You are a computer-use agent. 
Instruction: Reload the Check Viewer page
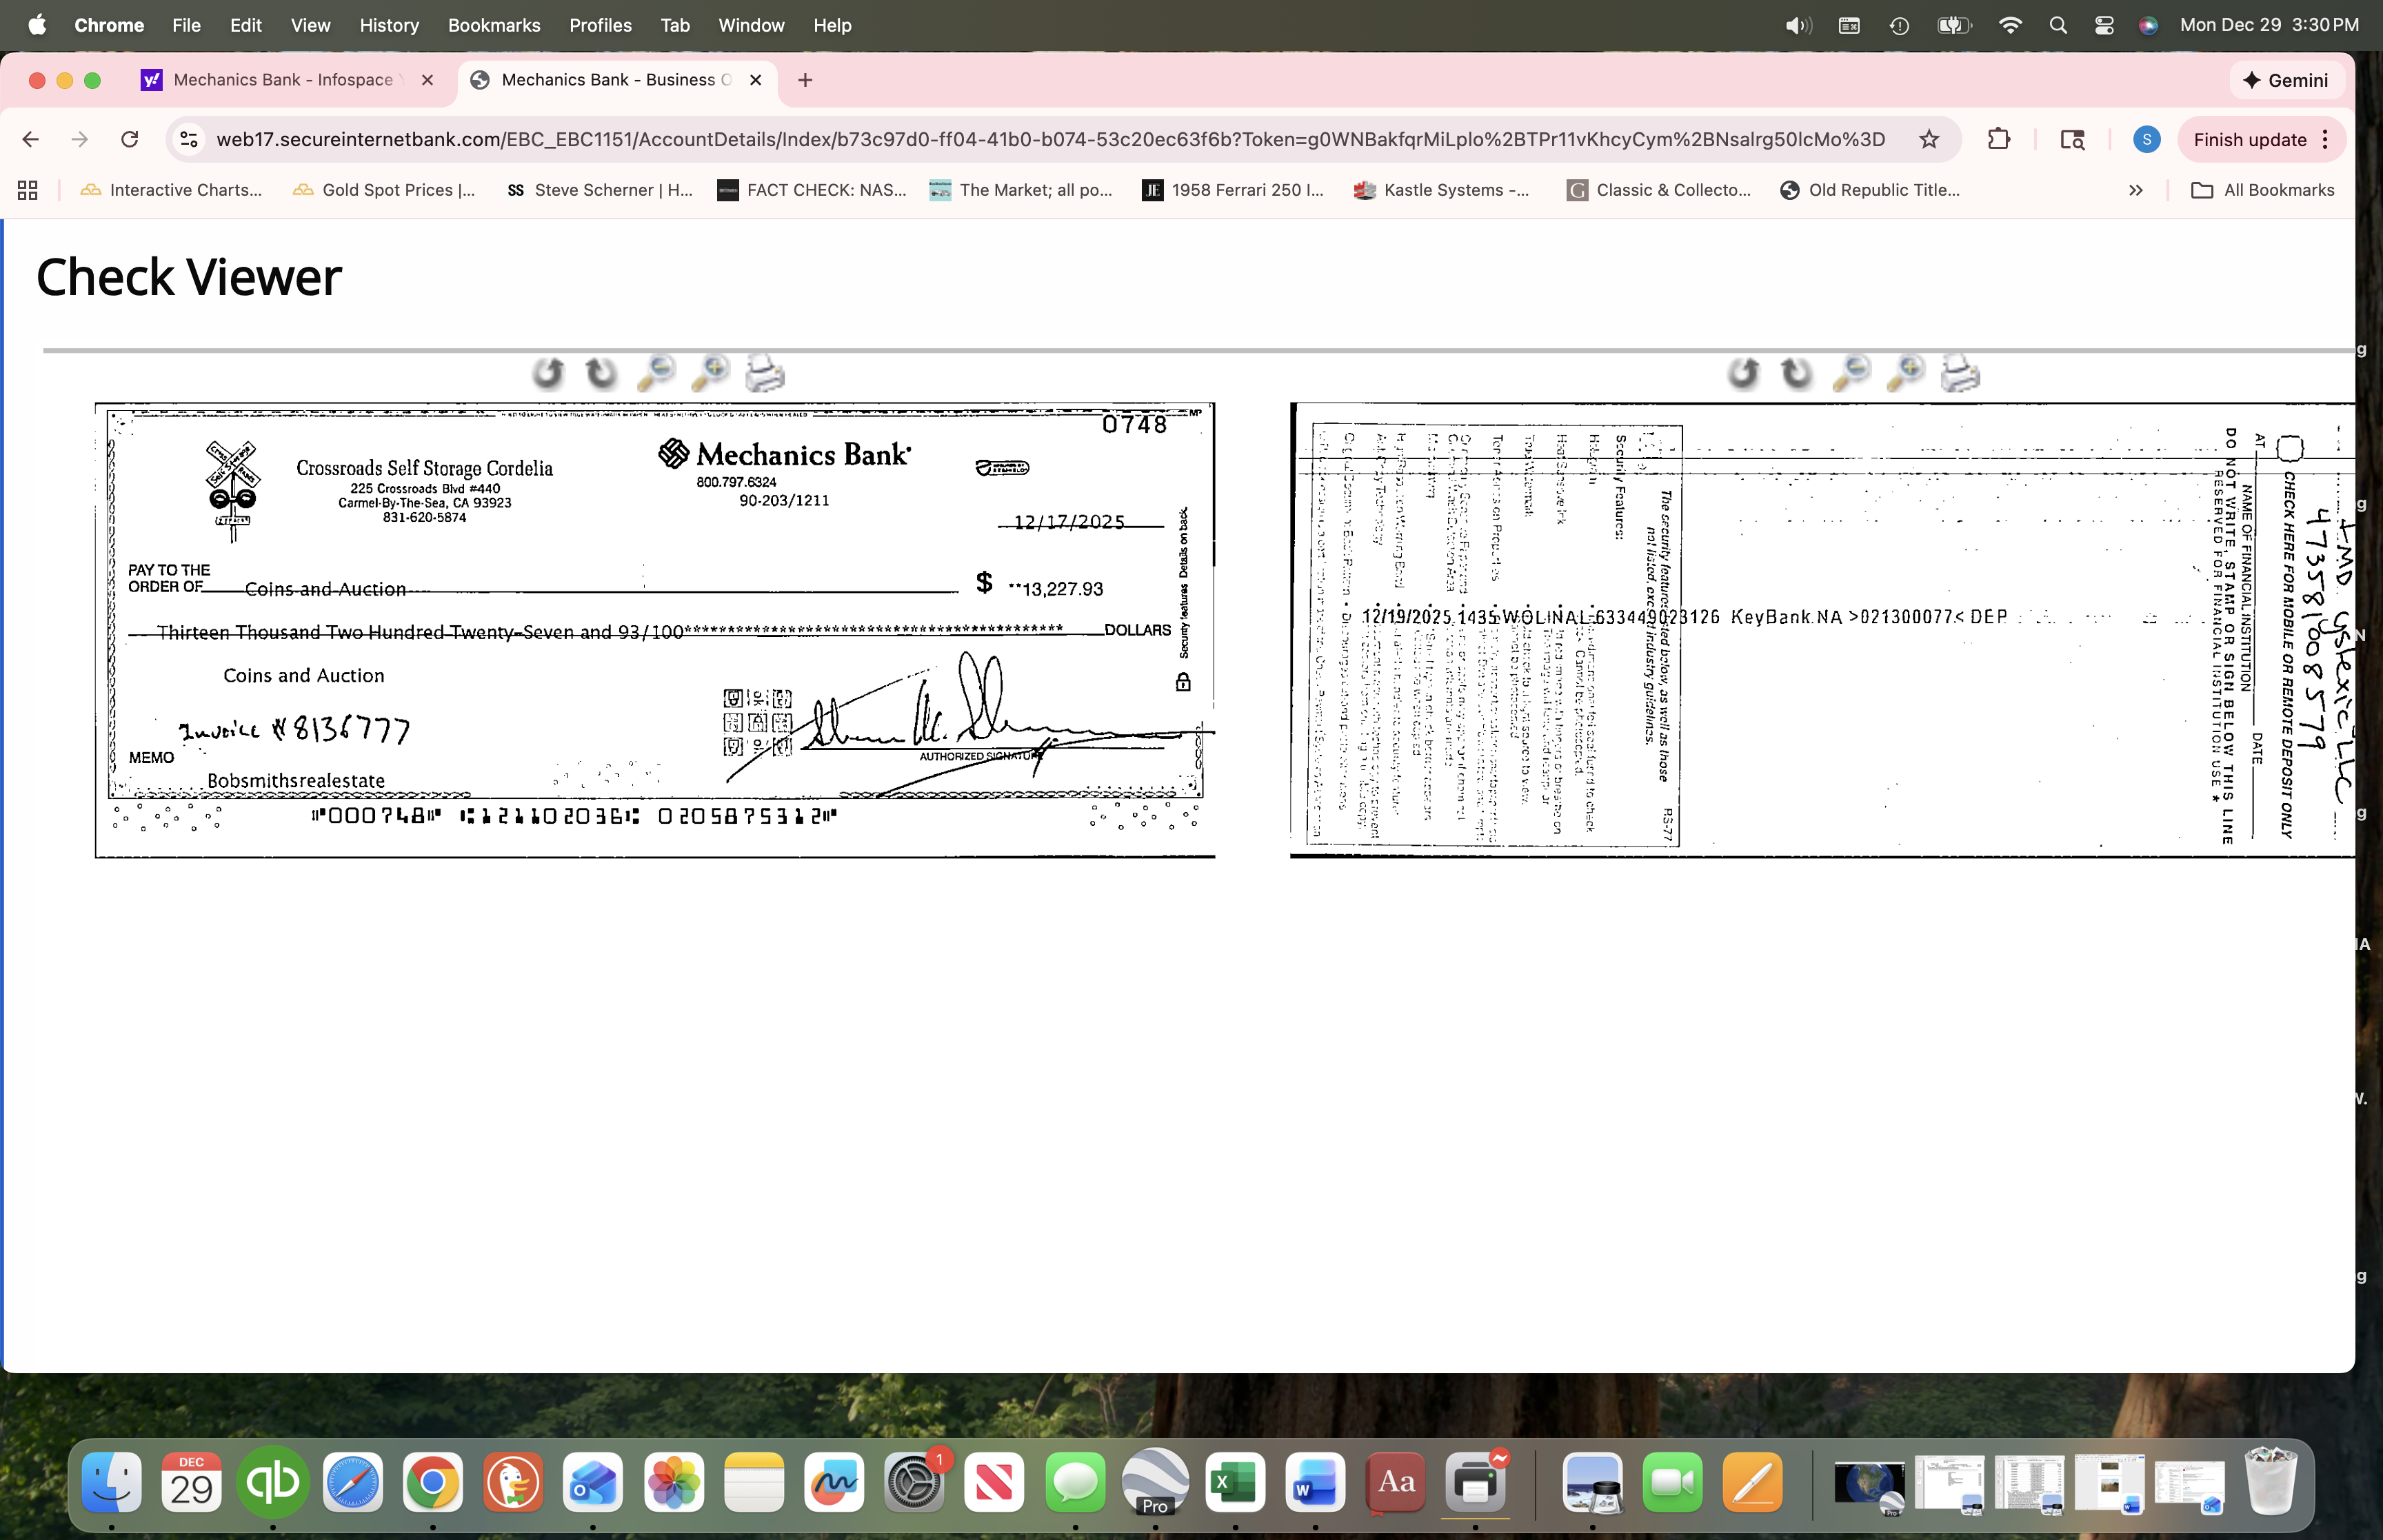coord(130,139)
